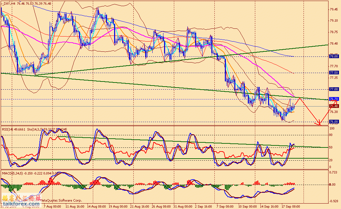
Task: Click the highlighted 76.70 level price tag
Action: (334, 99)
